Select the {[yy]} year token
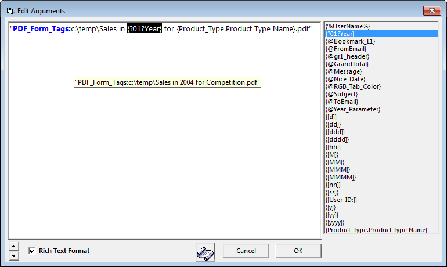 click(381, 215)
